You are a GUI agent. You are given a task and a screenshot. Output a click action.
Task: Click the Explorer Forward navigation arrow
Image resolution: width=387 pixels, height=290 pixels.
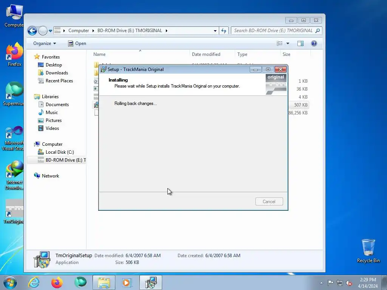tap(43, 31)
